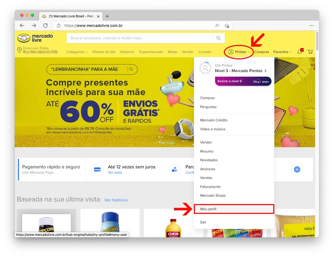Click the blue plus circle button
Image resolution: width=334 pixels, height=257 pixels.
tap(297, 170)
